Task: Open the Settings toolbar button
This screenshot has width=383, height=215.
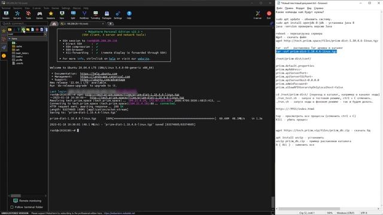Action: coord(118,15)
